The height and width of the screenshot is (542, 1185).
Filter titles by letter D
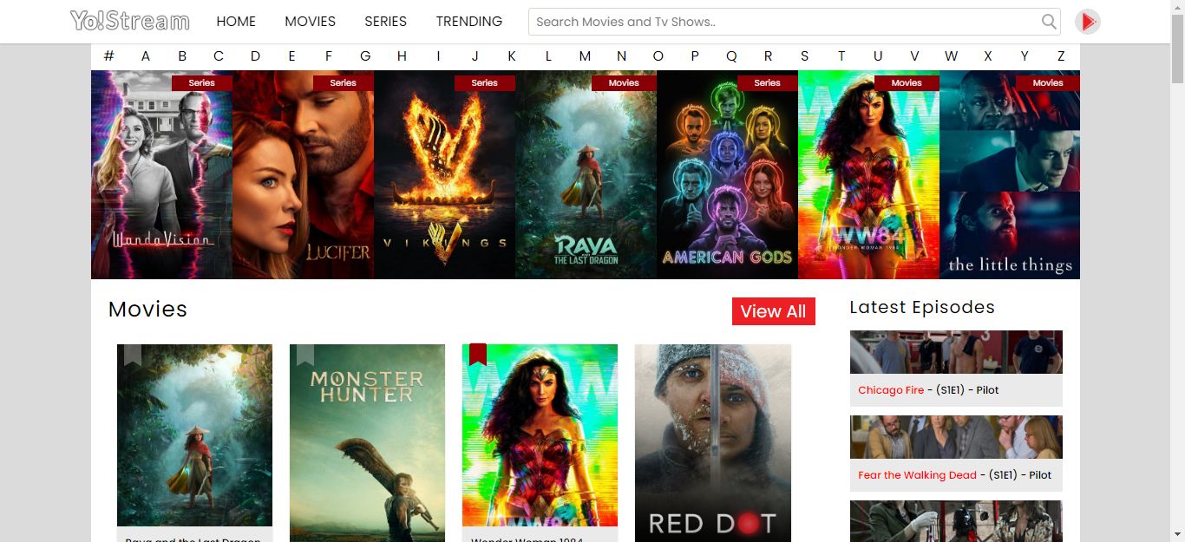coord(255,56)
